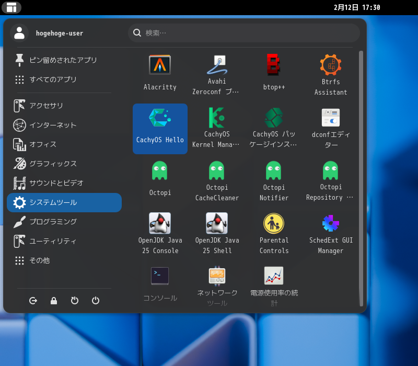
Task: Open Avahi Zeroconf browser
Action: [217, 75]
